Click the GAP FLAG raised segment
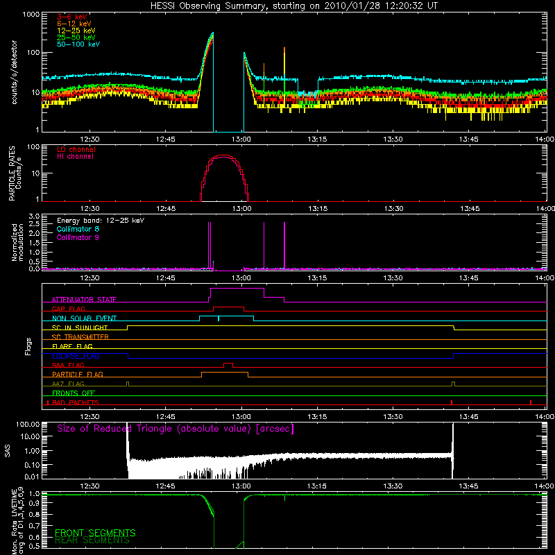 (228, 307)
